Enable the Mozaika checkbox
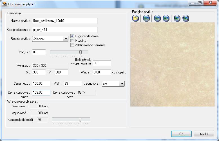 coord(72,41)
